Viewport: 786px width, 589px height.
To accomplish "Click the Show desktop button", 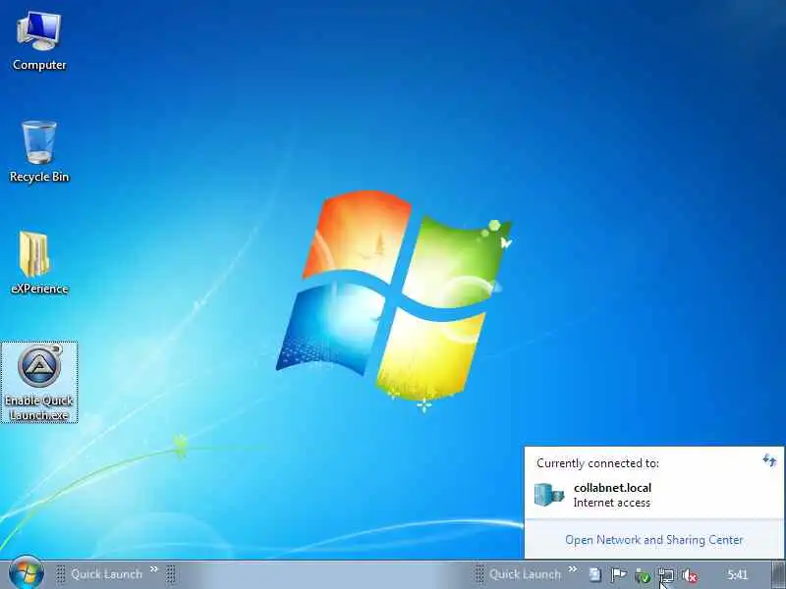I will tap(778, 575).
